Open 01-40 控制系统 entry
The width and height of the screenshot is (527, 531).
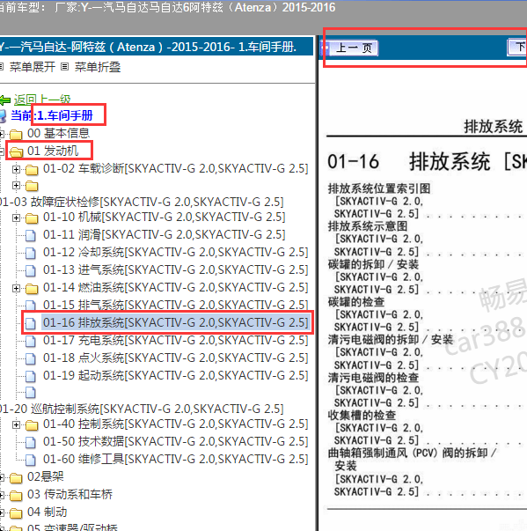point(176,424)
